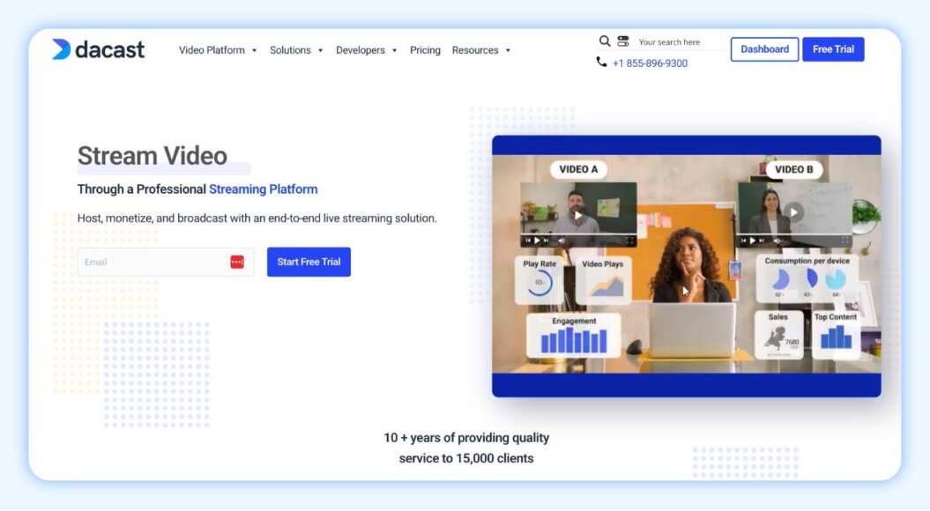Screen dimensions: 930x511
Task: Mute Video A's volume
Action: tap(562, 240)
